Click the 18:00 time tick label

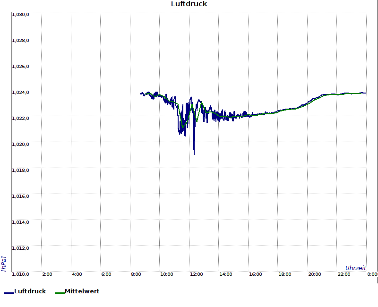[285, 274]
